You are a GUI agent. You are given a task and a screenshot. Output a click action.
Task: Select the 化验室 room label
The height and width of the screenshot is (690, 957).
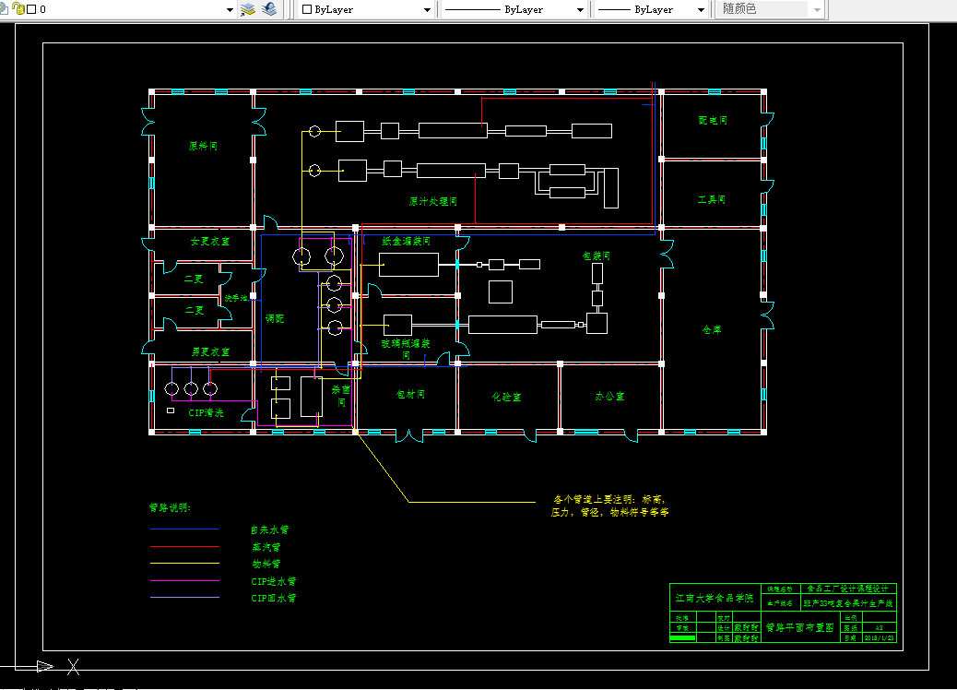(506, 397)
